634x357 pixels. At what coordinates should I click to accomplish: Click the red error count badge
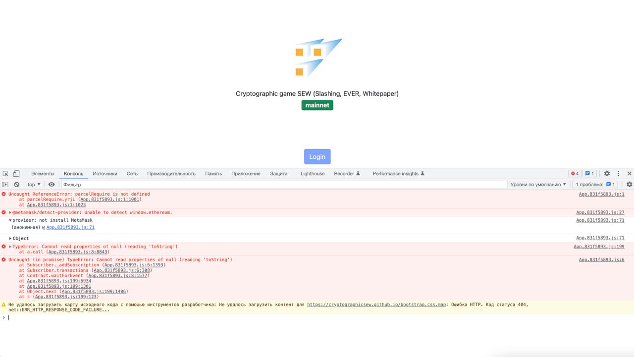coord(575,174)
